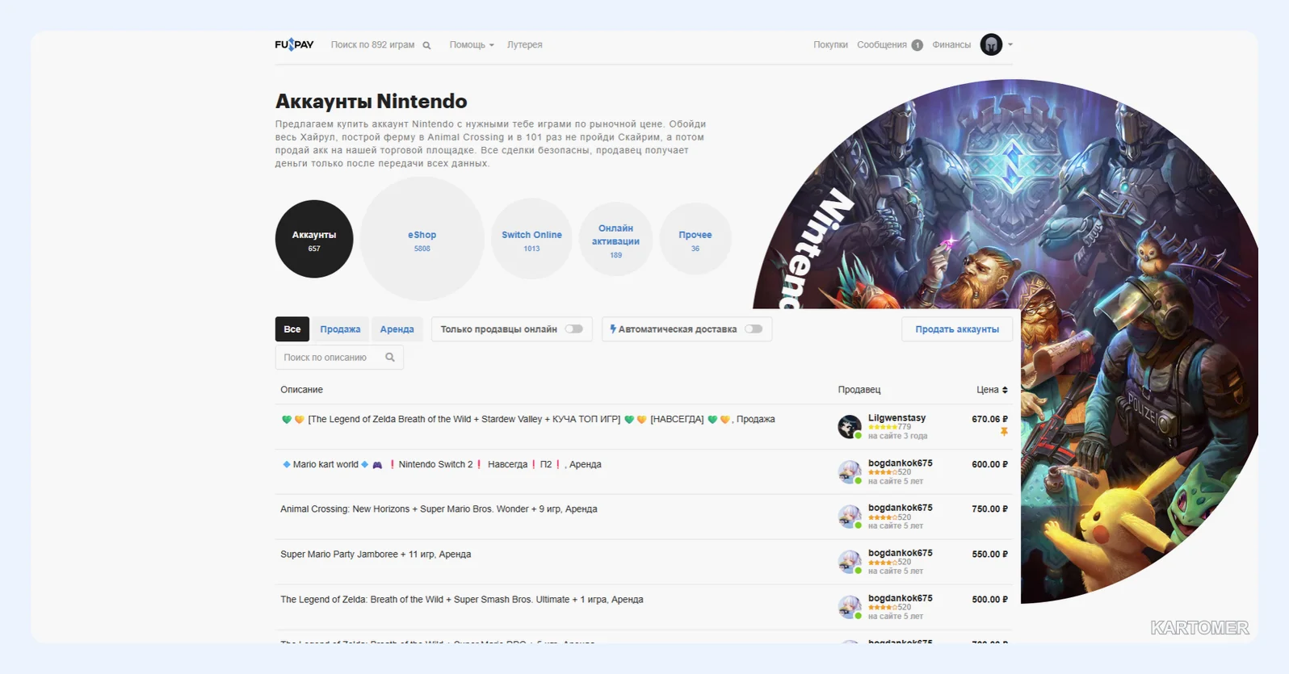Click the seller avatar in the Super Smash Bros. row

click(x=849, y=607)
